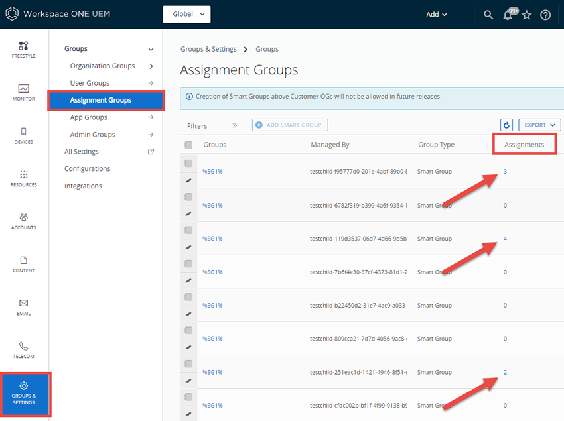The height and width of the screenshot is (421, 564).
Task: Open the Export dropdown
Action: click(x=539, y=125)
